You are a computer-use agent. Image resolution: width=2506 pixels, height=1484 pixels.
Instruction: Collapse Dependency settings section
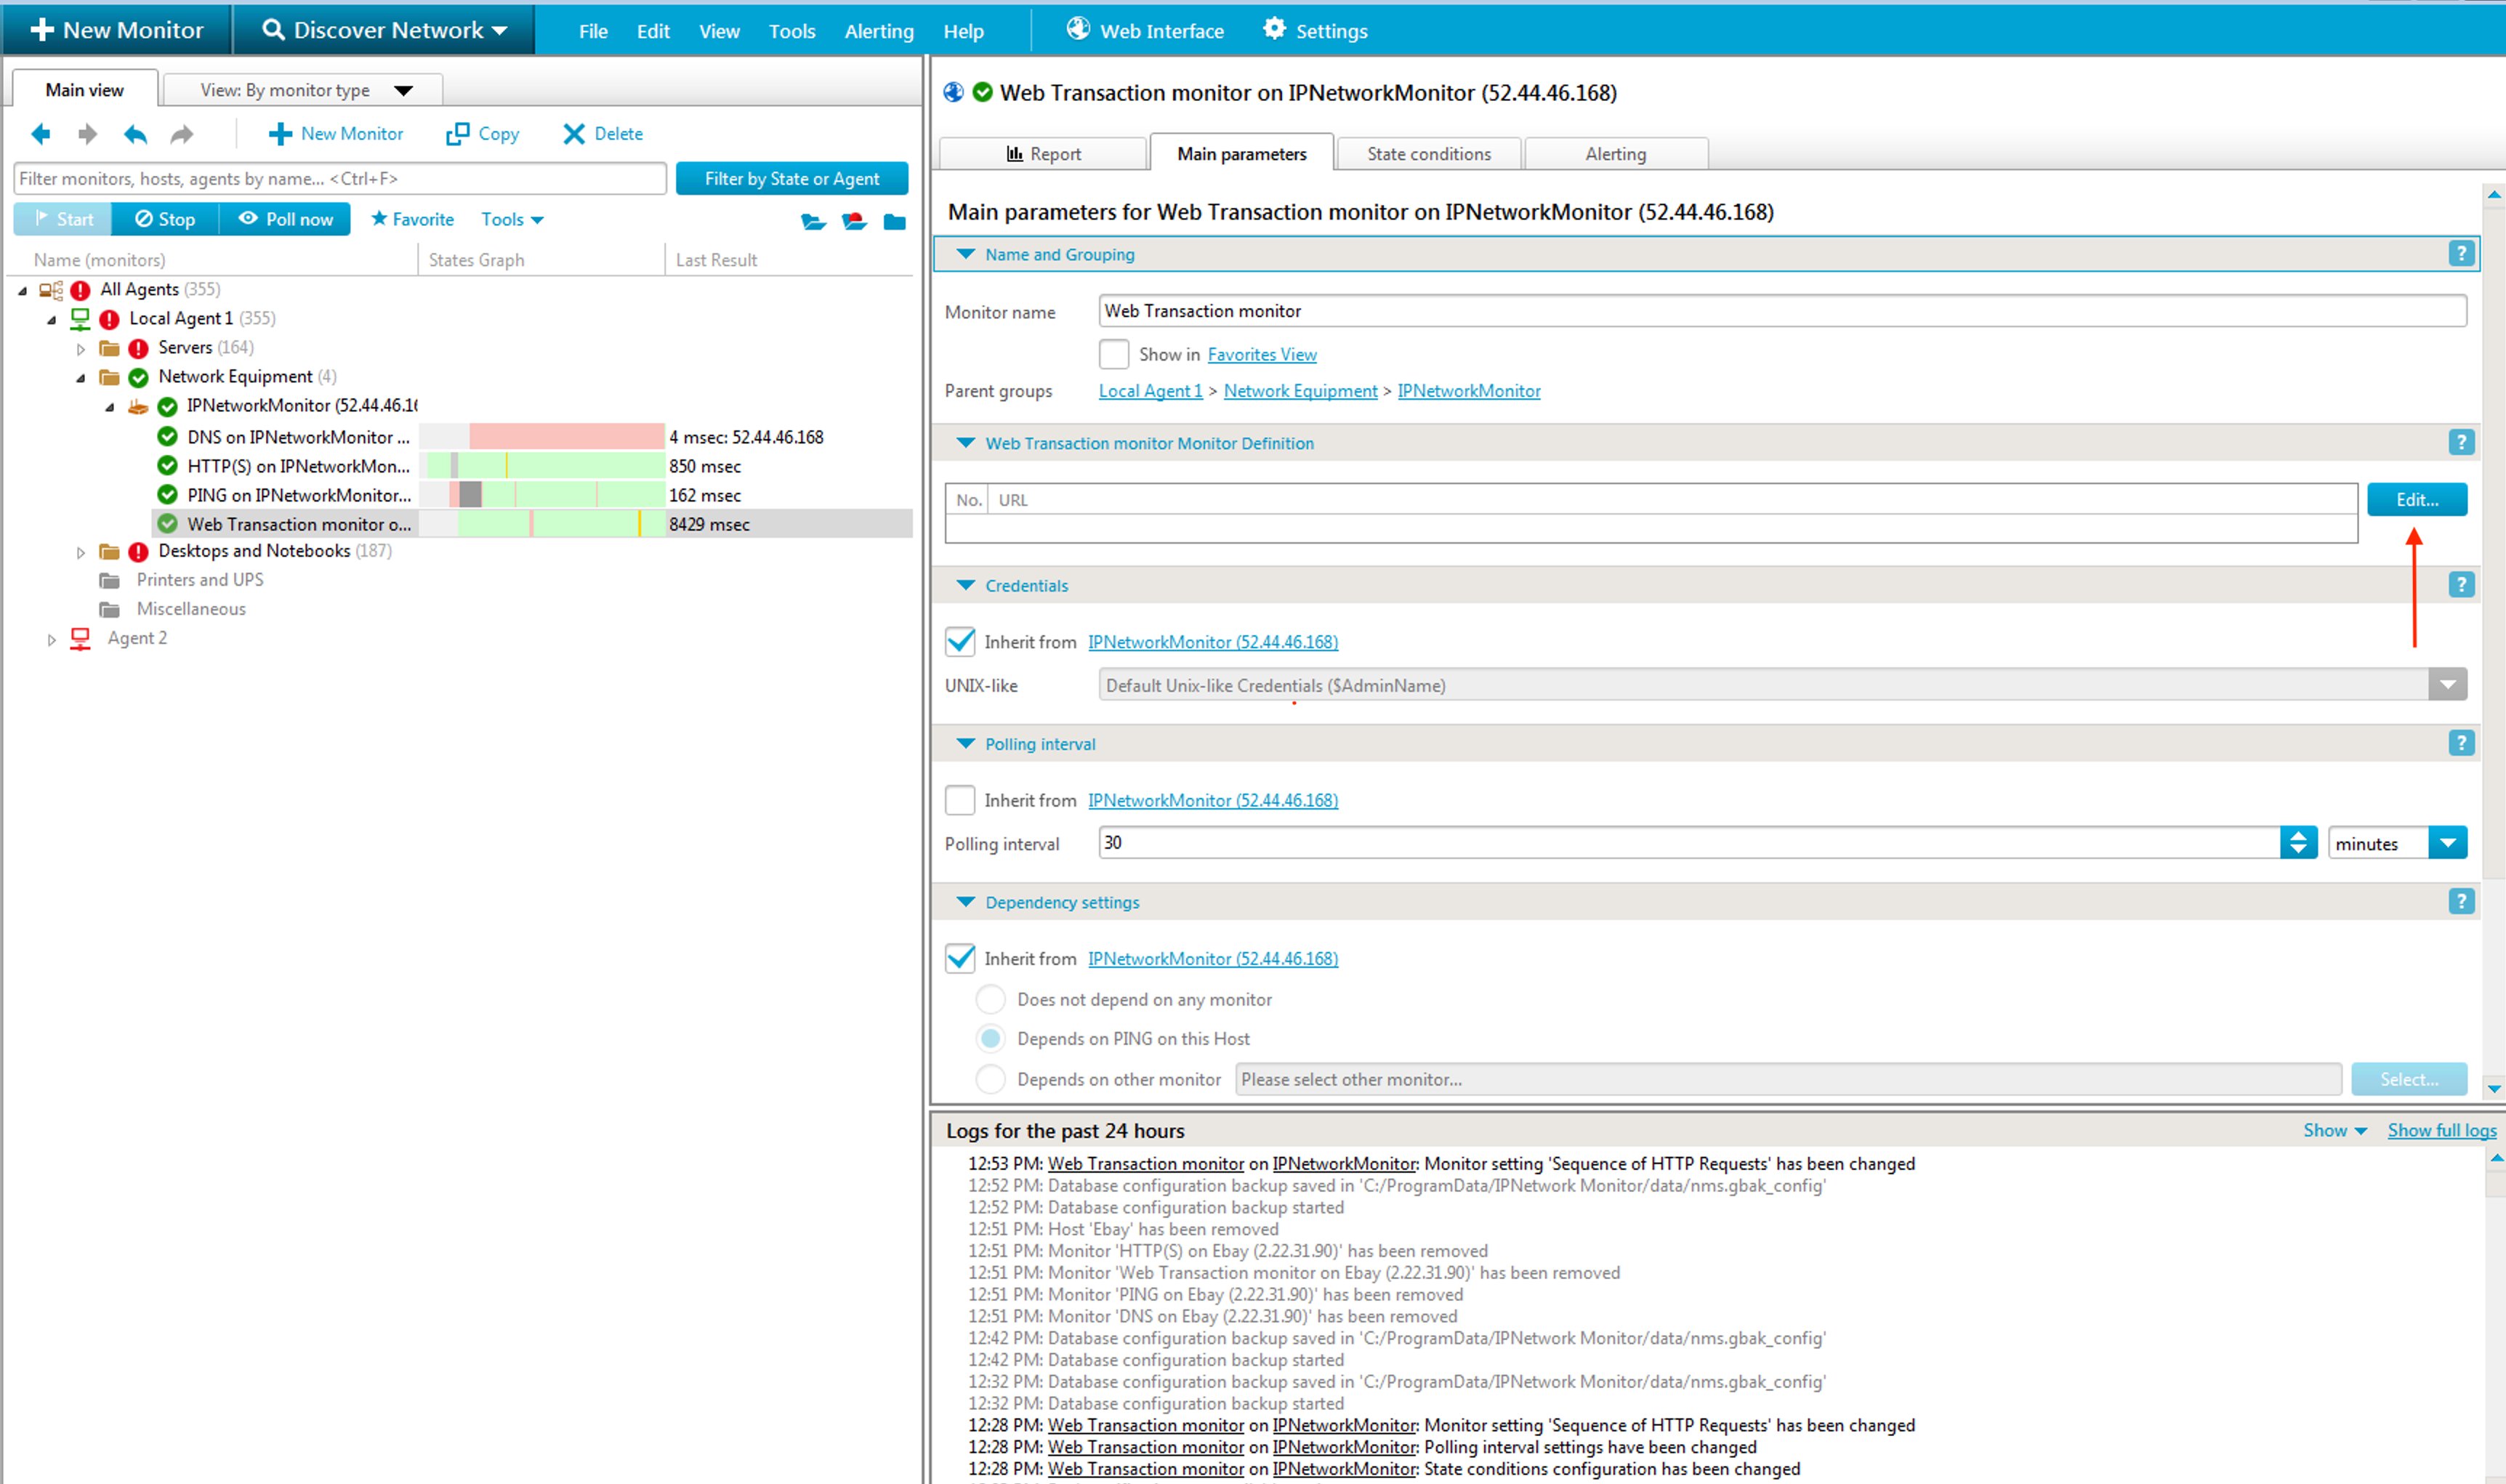pos(965,902)
